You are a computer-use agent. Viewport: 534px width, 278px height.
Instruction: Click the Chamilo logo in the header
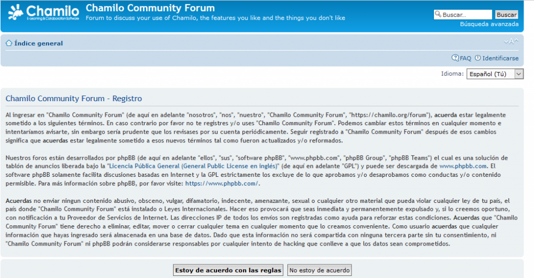tap(44, 13)
